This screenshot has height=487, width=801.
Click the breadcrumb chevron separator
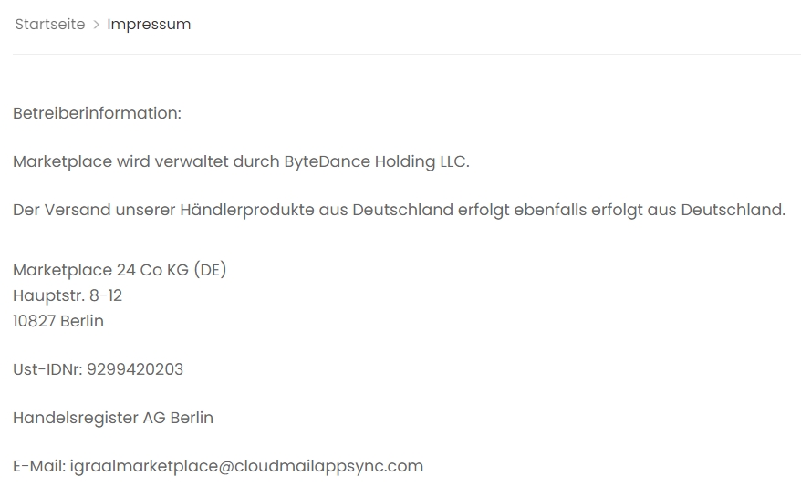point(96,25)
